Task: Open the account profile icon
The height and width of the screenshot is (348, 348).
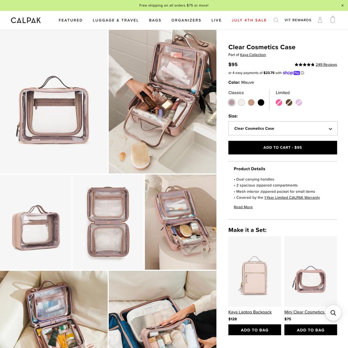Action: click(x=320, y=20)
